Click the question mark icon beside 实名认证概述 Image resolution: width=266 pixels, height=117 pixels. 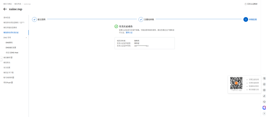[245, 4]
